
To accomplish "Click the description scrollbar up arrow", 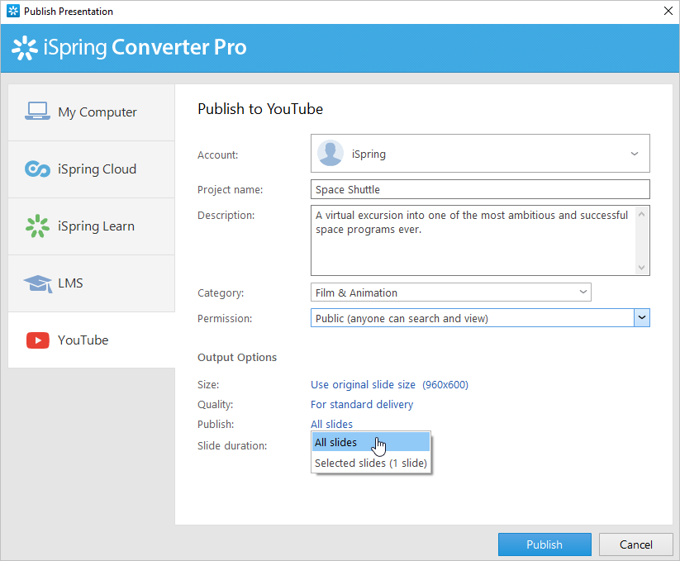I will [642, 214].
